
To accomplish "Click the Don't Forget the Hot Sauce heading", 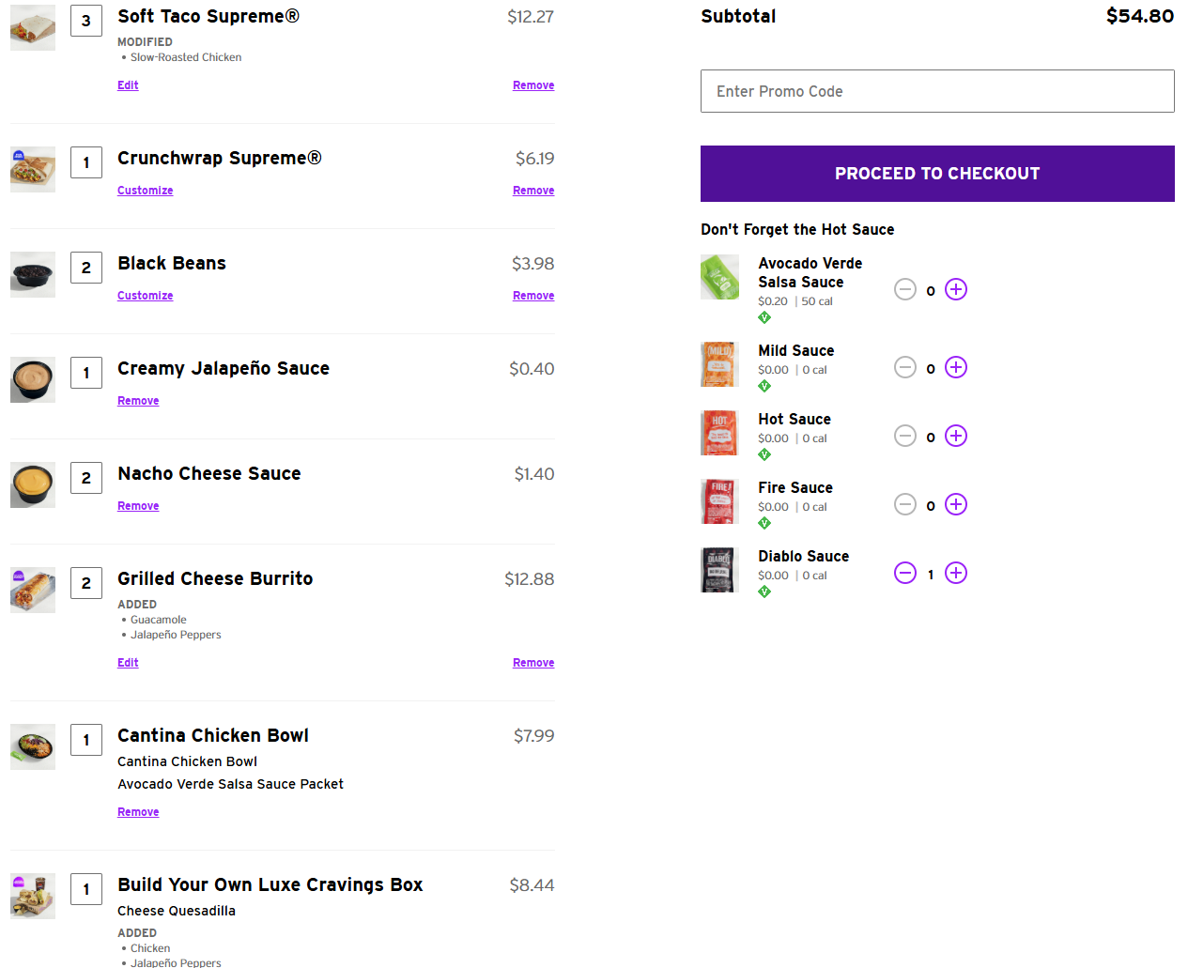I will (x=797, y=229).
